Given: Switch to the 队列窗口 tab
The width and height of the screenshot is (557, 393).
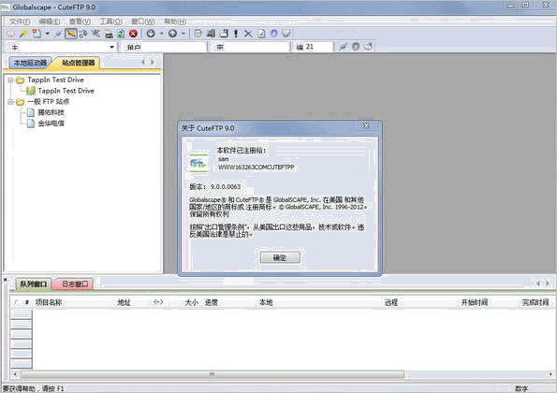Looking at the screenshot, I should 34,284.
